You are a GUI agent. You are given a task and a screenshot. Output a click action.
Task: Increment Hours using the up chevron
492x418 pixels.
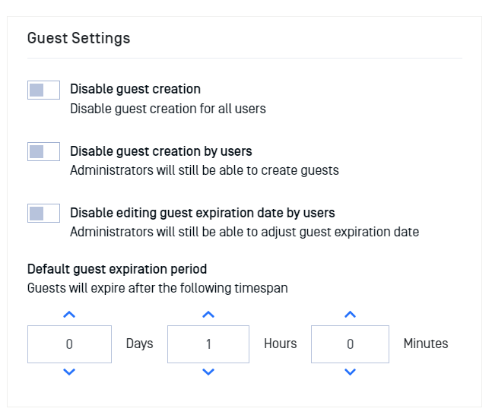pos(208,314)
